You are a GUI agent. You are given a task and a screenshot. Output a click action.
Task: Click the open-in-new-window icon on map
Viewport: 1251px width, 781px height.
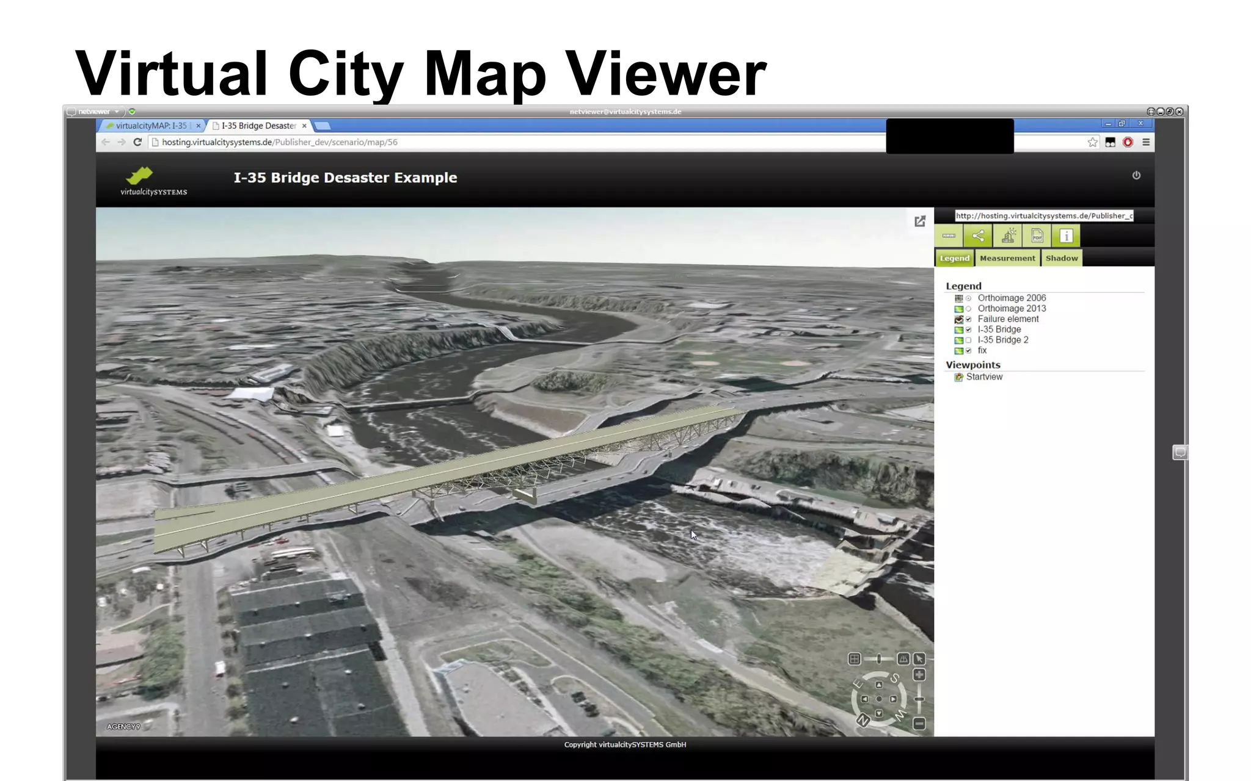[x=920, y=221]
